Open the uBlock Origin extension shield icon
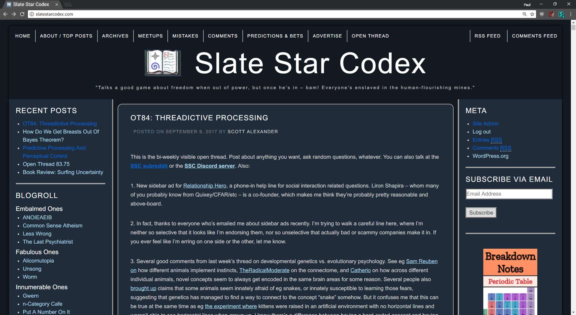The width and height of the screenshot is (576, 315). click(542, 14)
